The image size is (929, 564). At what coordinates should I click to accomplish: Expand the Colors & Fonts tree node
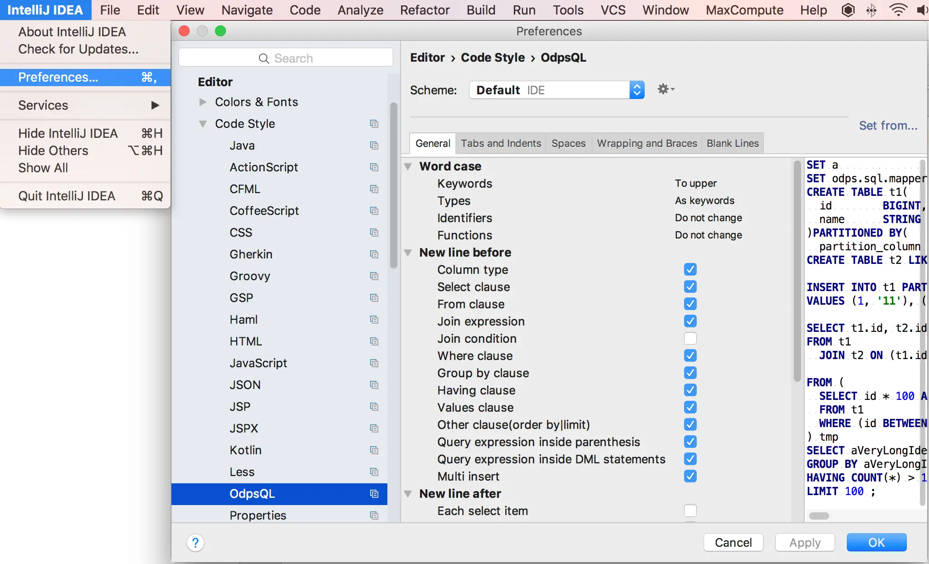(x=203, y=102)
